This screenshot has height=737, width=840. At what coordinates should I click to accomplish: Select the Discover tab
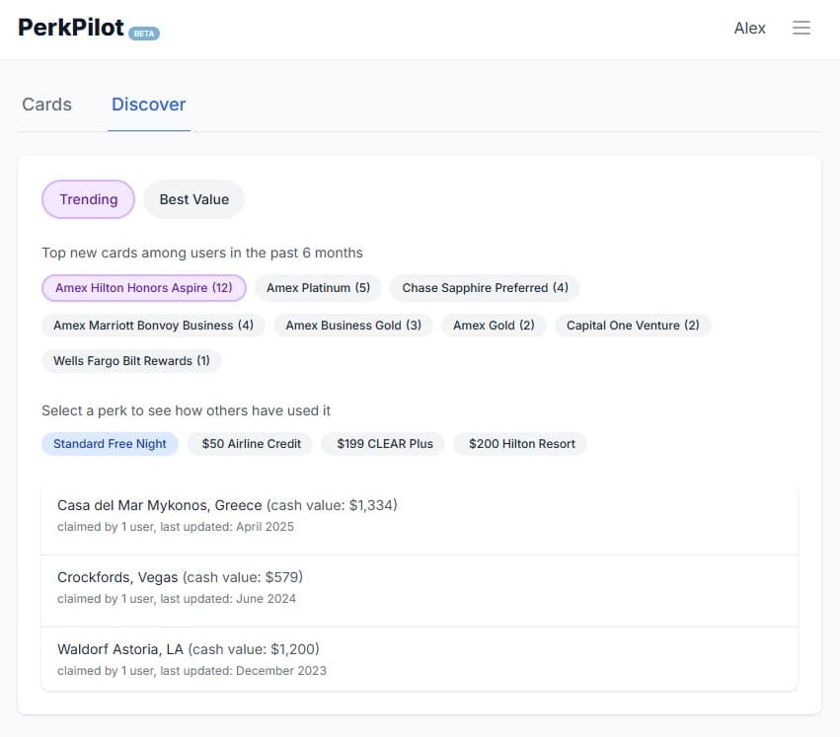[x=149, y=105]
